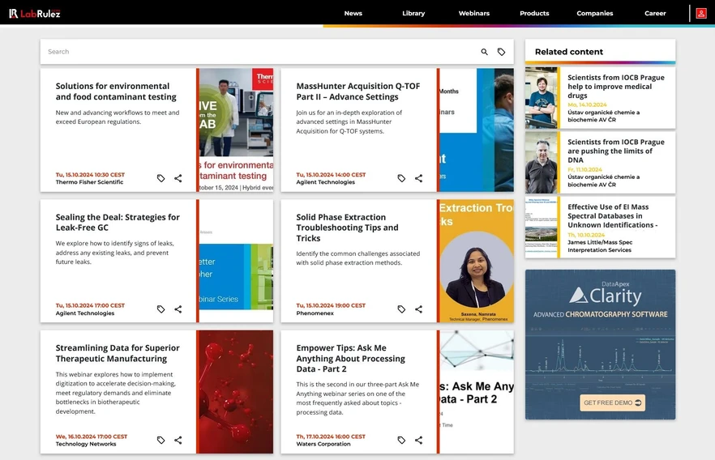
Task: Click the GET FREE DEMO button
Action: (x=612, y=402)
